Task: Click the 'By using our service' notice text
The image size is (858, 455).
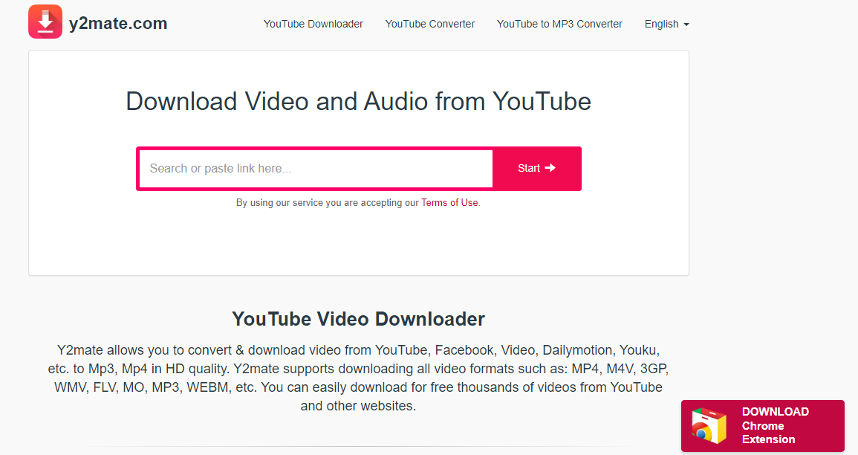Action: pyautogui.click(x=327, y=202)
